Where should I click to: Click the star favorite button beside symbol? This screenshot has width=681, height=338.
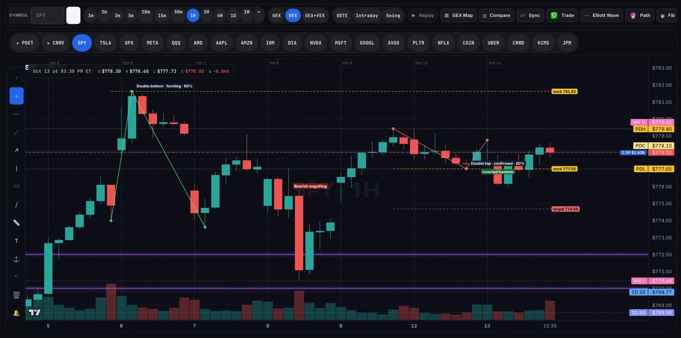pos(73,16)
